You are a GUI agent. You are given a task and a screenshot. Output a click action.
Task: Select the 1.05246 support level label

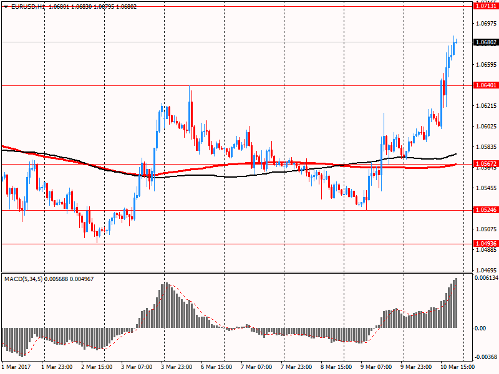(485, 210)
